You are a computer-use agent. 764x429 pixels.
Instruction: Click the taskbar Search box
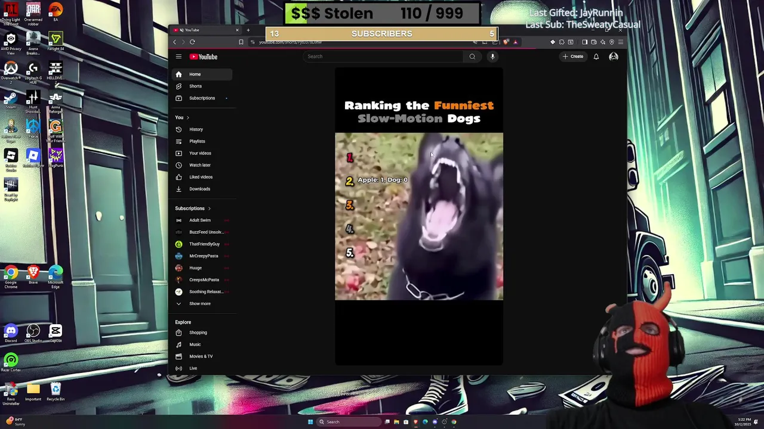pyautogui.click(x=349, y=422)
